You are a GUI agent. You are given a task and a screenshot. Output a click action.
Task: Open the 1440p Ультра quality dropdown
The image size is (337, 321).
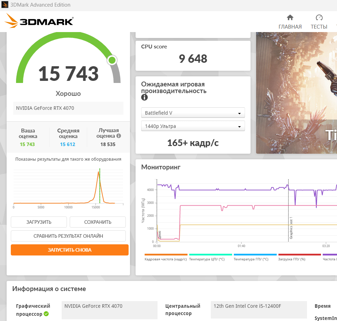pyautogui.click(x=193, y=126)
